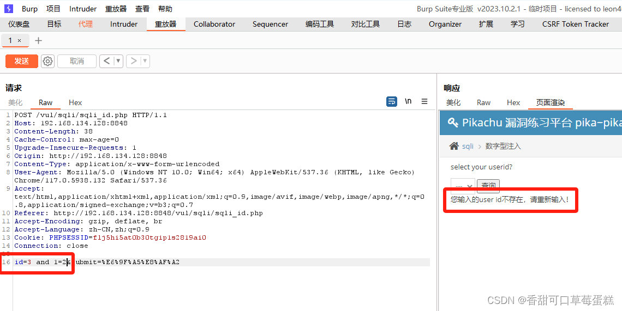Click the Host header line
The image size is (622, 311).
coord(71,123)
